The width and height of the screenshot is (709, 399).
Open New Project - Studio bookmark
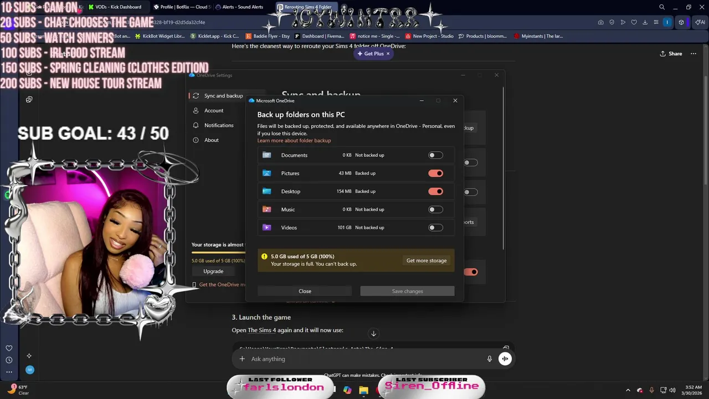[429, 36]
